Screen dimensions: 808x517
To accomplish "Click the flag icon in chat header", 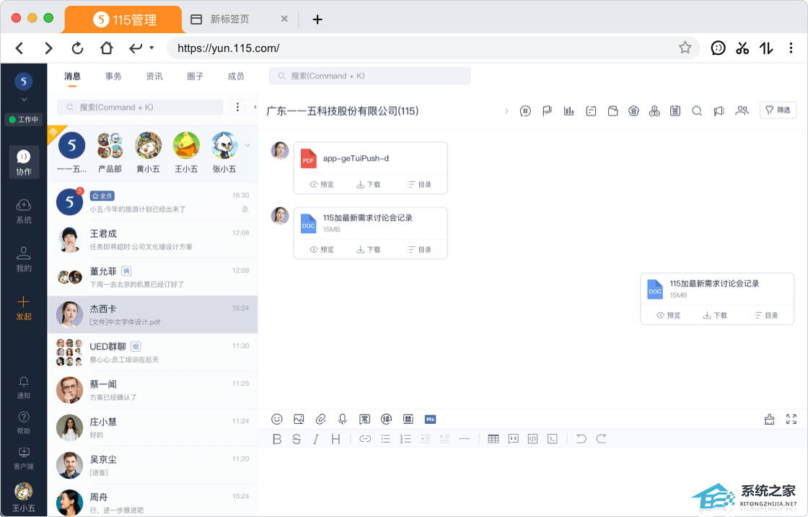I will coord(547,111).
